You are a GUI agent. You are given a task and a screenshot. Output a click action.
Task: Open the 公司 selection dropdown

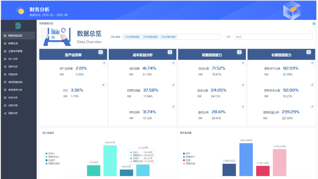coord(273,37)
